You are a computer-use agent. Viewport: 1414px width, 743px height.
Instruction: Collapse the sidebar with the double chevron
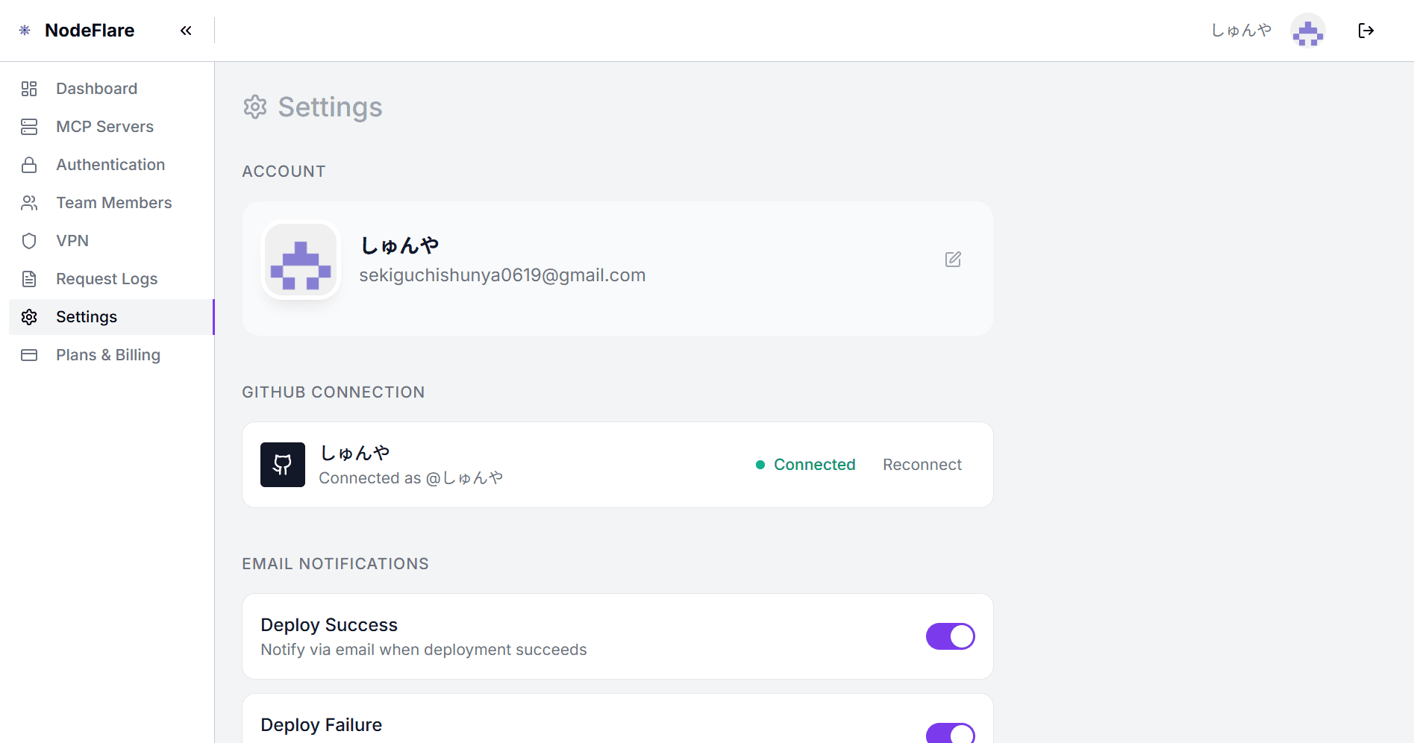pos(186,31)
